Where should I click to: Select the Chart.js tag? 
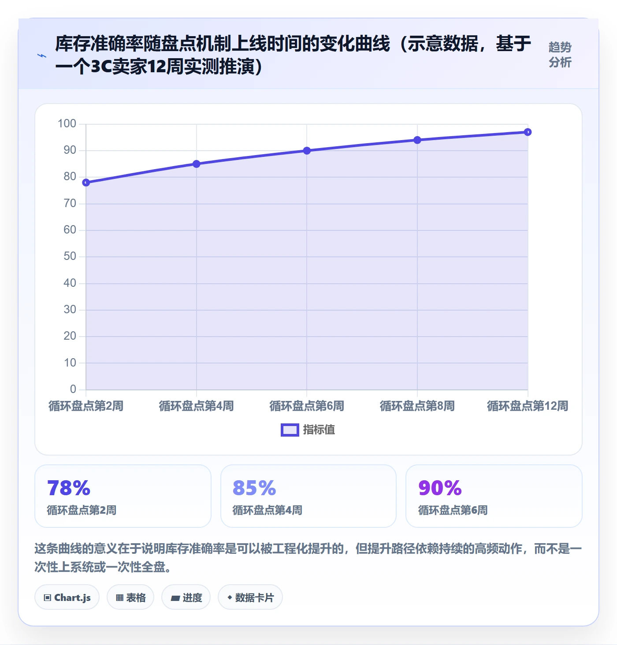(67, 597)
